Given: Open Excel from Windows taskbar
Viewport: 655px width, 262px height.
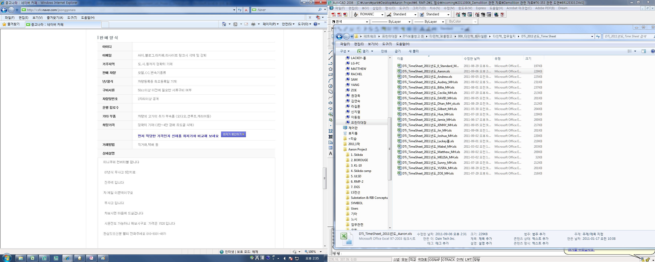Looking at the screenshot, I should pos(32,258).
